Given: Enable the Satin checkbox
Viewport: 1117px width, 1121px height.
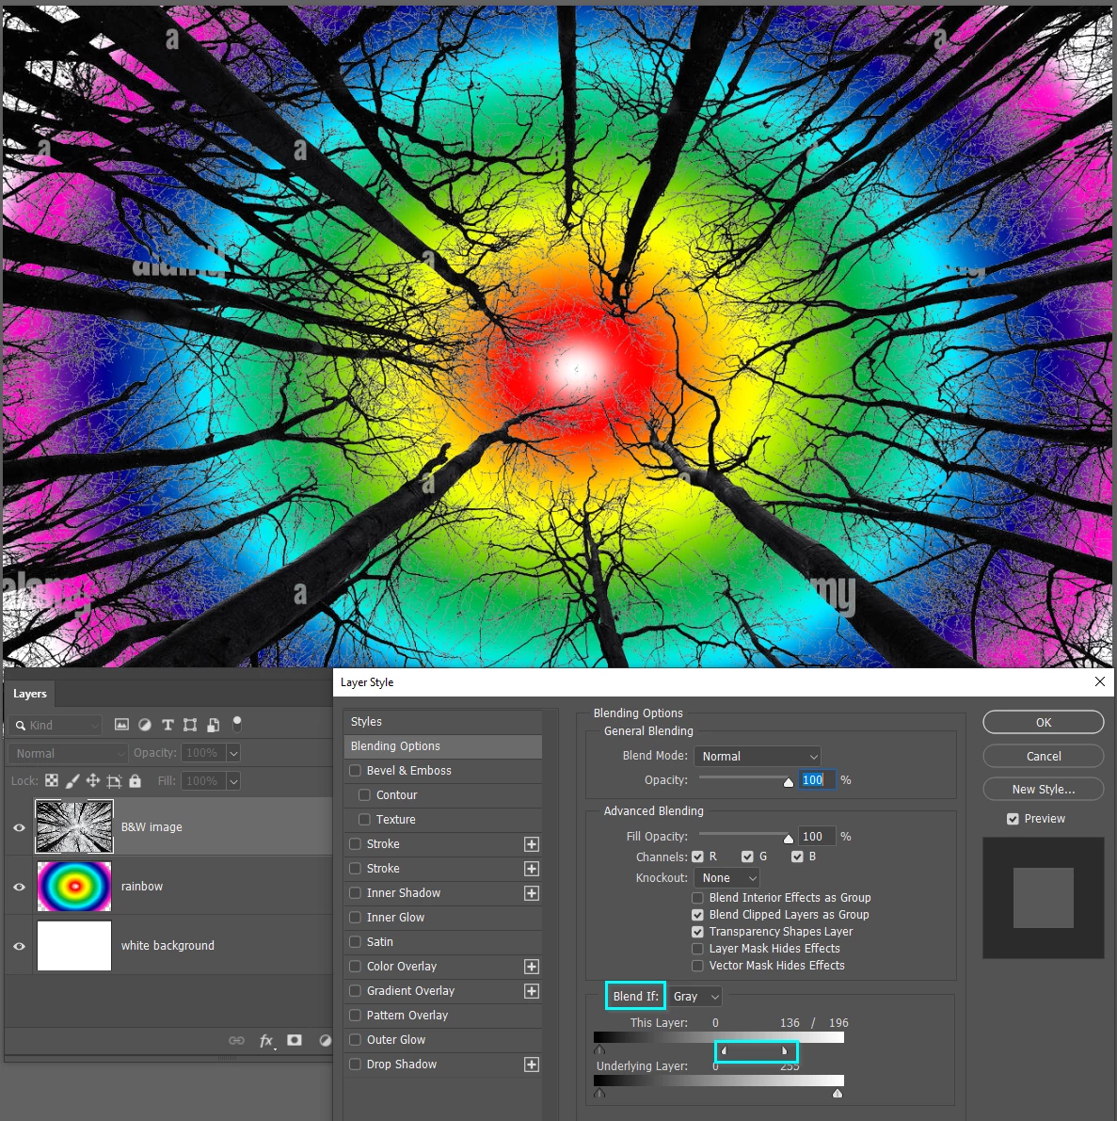Looking at the screenshot, I should (355, 941).
